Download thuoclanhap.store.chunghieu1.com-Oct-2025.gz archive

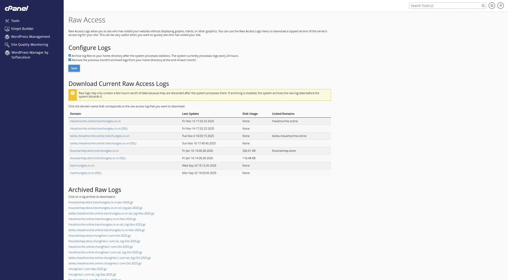pyautogui.click(x=99, y=236)
